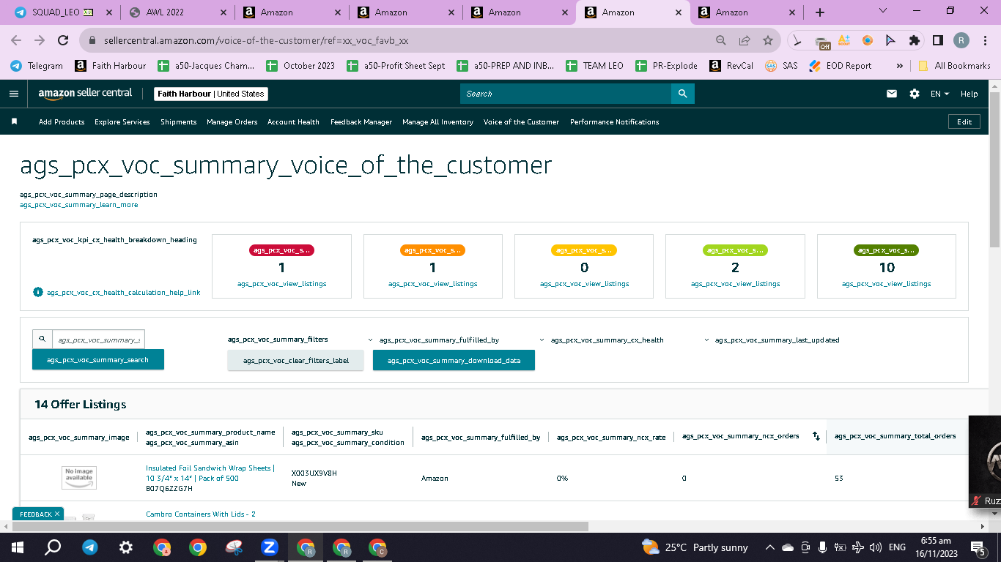Click the zoom-out magnifier in address bar

click(x=721, y=40)
